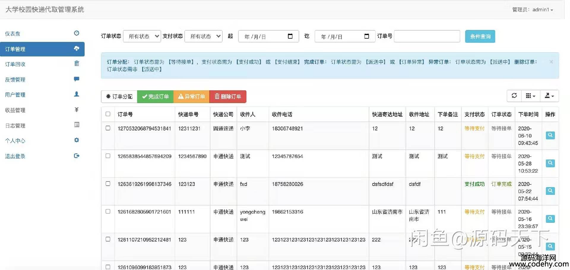
Task: Click the start date field
Action: coord(268,36)
